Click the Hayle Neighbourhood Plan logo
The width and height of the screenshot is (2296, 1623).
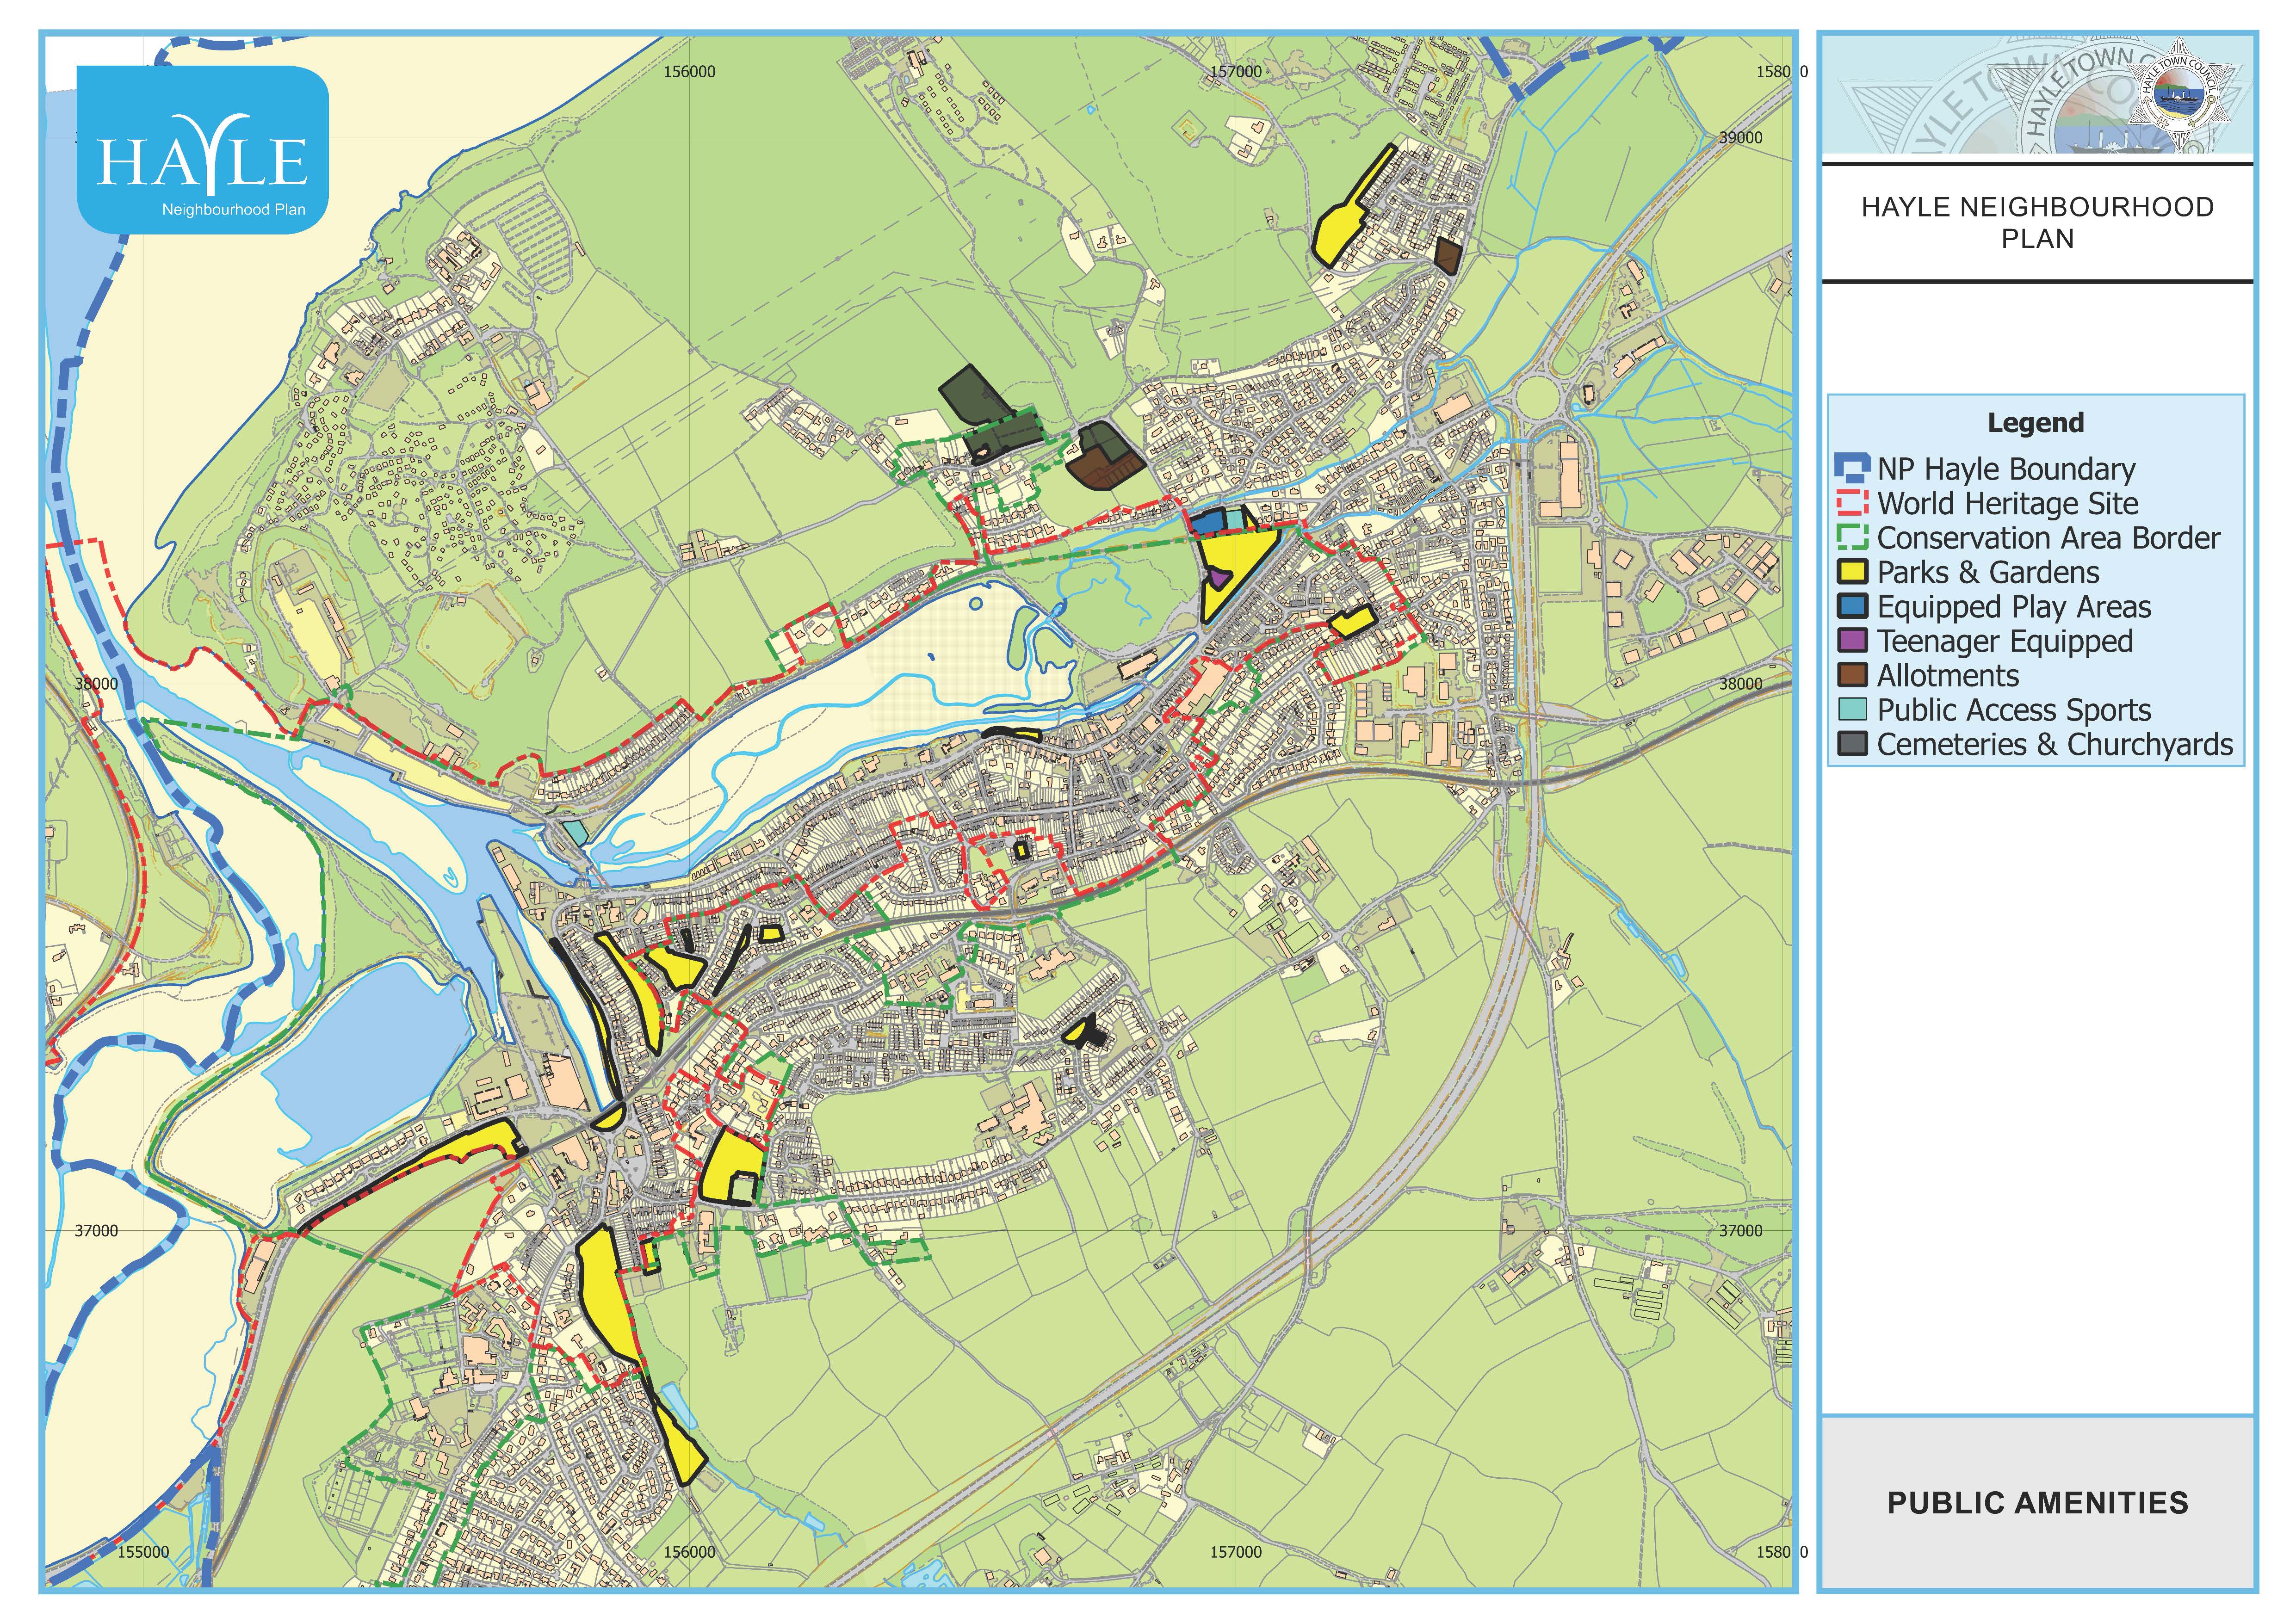click(203, 149)
